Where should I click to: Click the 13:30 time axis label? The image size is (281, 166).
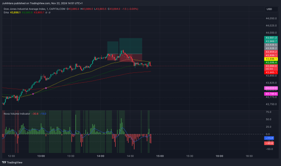71,156
